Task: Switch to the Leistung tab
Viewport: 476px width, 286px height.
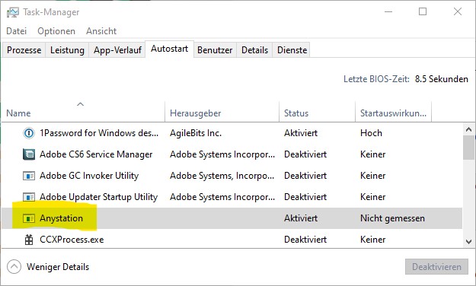Action: point(67,49)
